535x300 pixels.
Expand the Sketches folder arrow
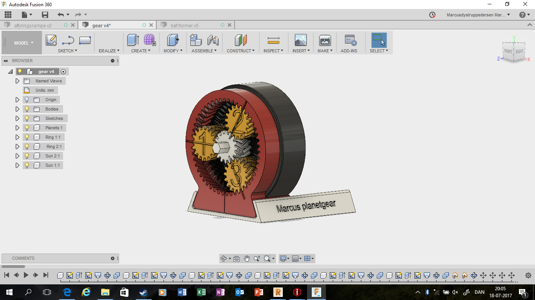tap(17, 118)
